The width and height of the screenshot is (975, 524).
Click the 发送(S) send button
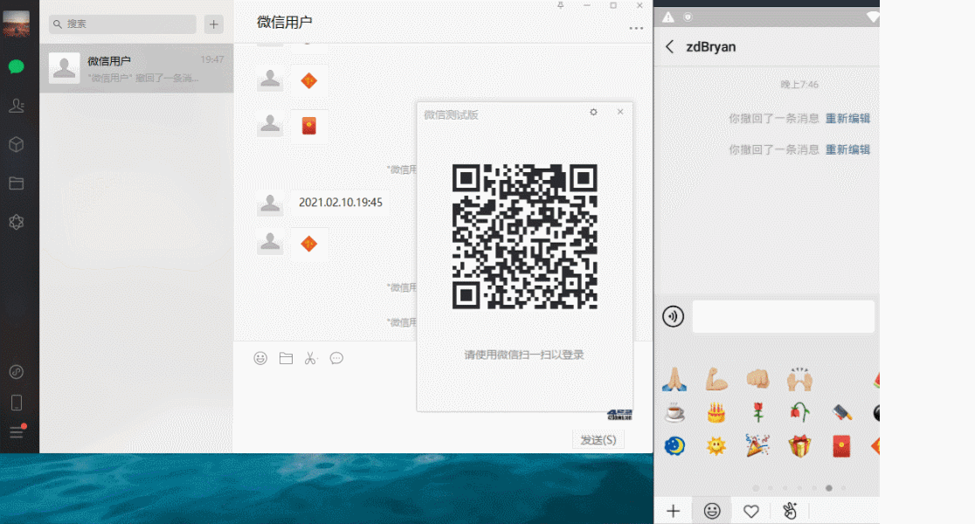click(598, 439)
